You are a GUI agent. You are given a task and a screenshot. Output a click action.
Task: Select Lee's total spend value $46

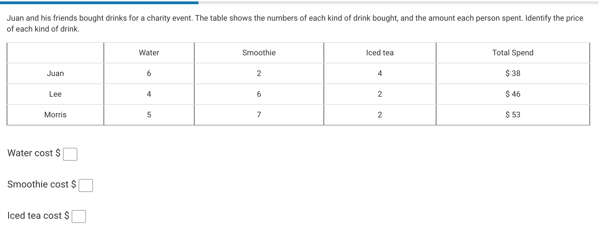pos(513,94)
